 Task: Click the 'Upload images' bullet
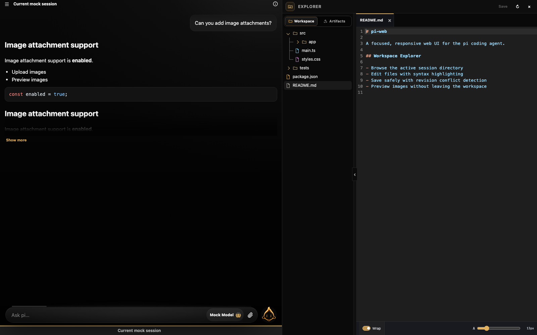click(x=29, y=72)
